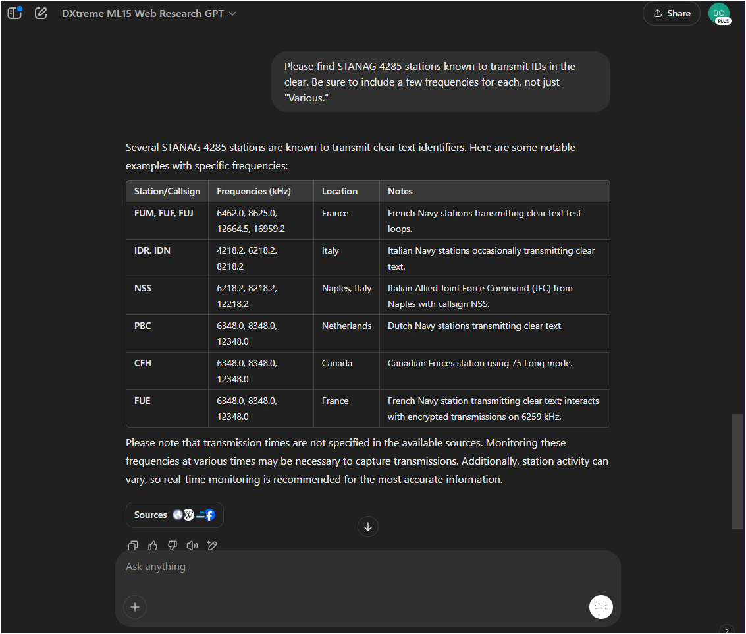Open the BO profile account menu
746x634 pixels.
tap(719, 13)
